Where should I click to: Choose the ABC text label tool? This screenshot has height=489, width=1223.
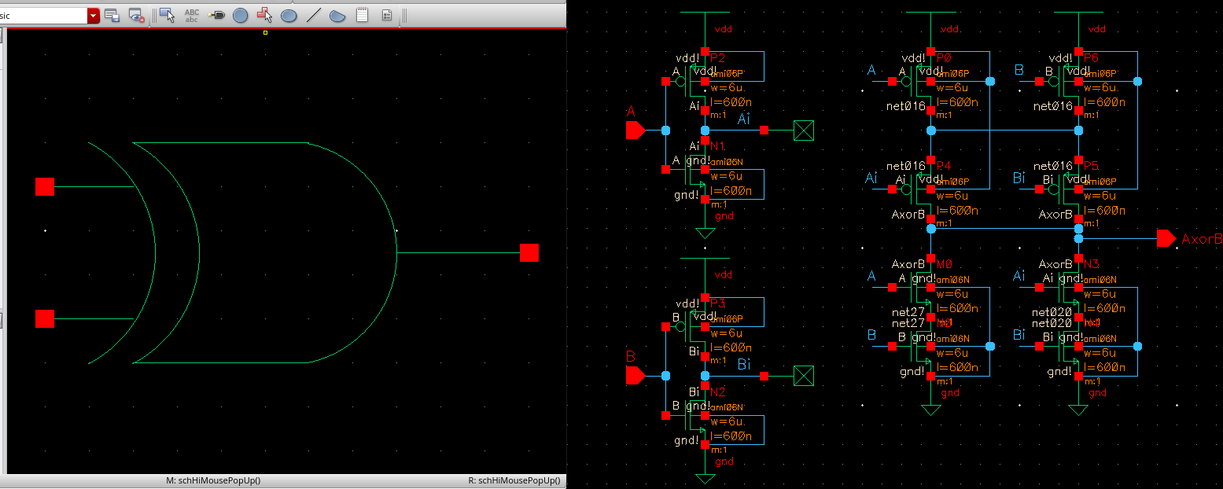point(191,15)
